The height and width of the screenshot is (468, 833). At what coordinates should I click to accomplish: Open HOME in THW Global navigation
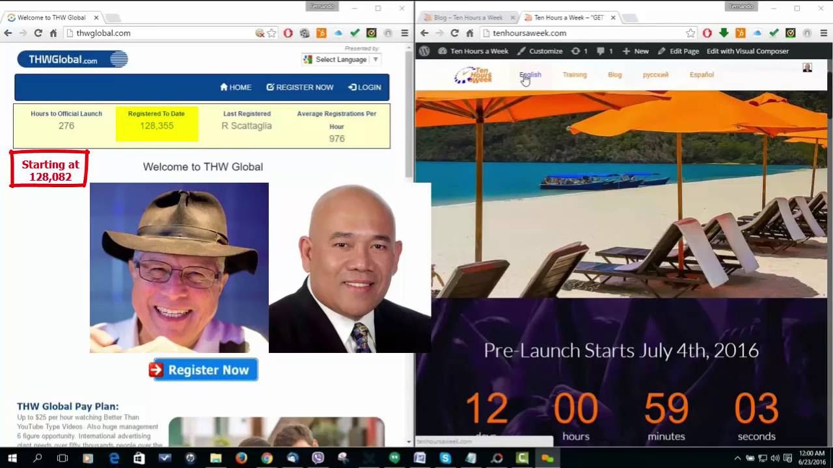(236, 87)
